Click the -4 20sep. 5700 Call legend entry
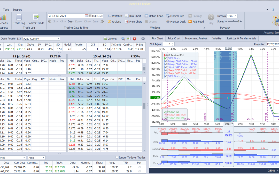Screen dimensions: 279x174 pos(180,70)
